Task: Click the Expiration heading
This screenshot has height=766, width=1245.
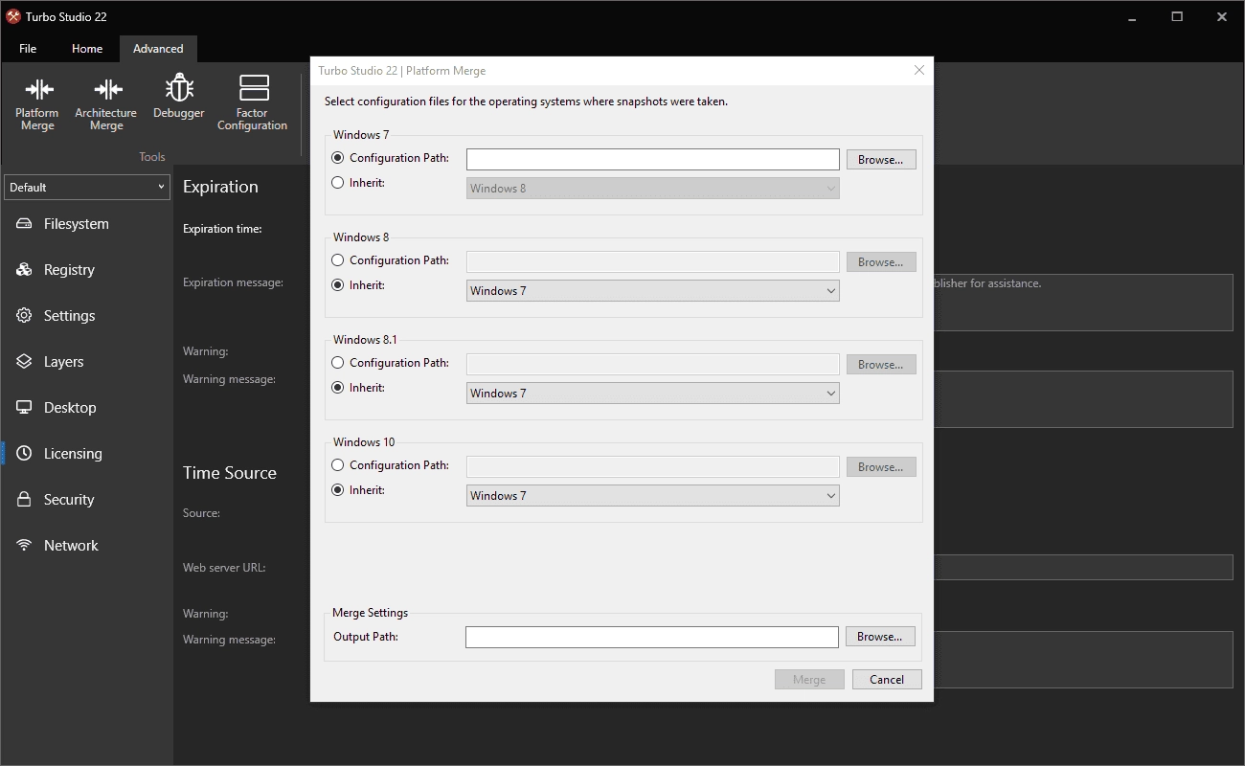Action: click(220, 187)
